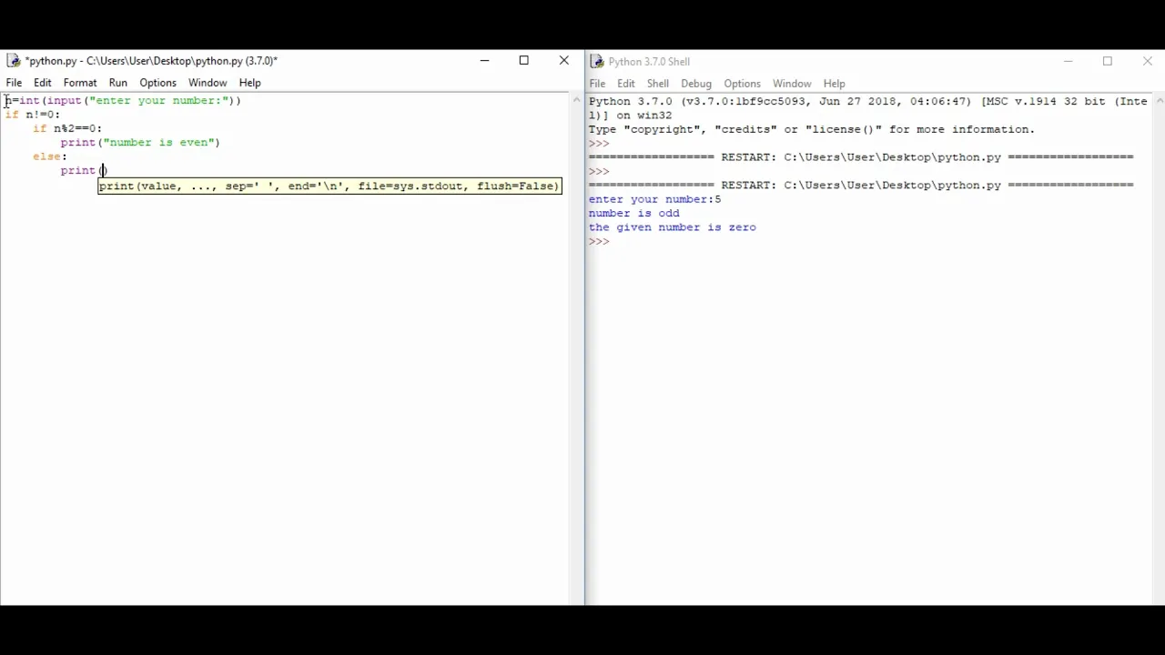Click the print function calltip tooltip
This screenshot has width=1165, height=655.
click(329, 186)
